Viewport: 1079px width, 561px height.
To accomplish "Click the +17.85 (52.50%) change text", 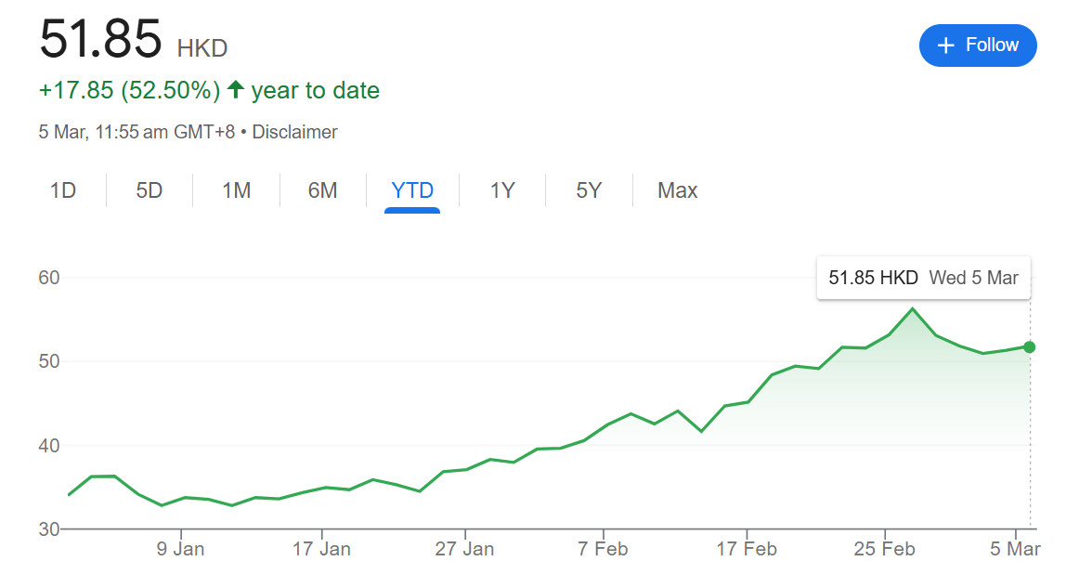I will pyautogui.click(x=129, y=90).
